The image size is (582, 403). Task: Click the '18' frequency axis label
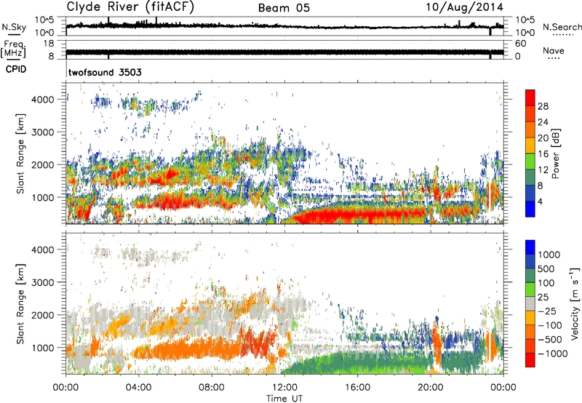coord(49,44)
